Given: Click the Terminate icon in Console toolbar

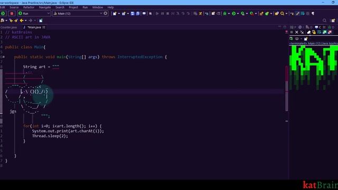Looking at the screenshot, I should [292, 32].
